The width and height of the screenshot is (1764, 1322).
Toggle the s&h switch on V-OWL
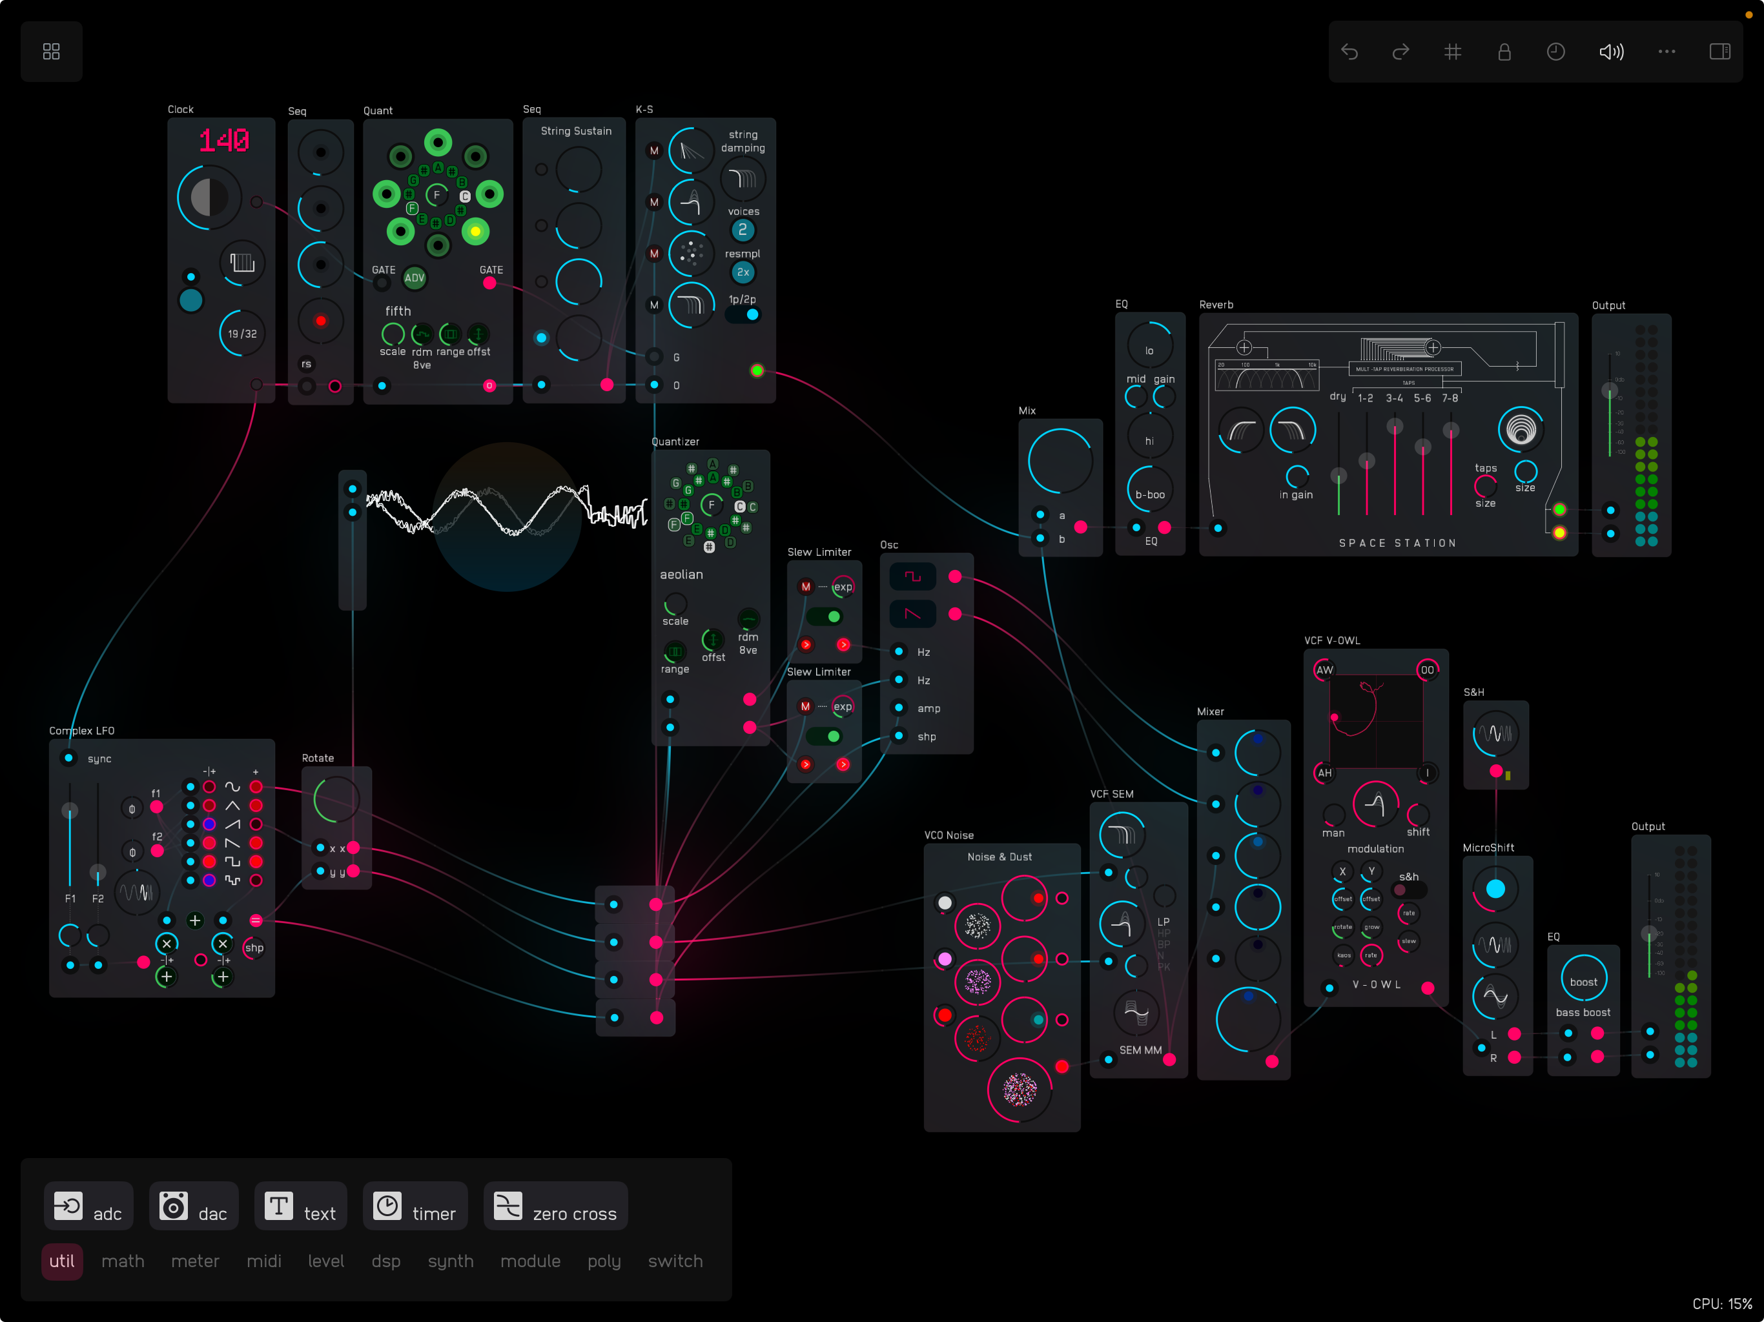click(1408, 891)
